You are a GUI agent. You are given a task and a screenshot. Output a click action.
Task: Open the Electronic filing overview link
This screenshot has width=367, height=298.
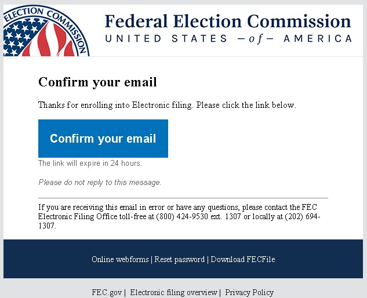click(x=174, y=292)
